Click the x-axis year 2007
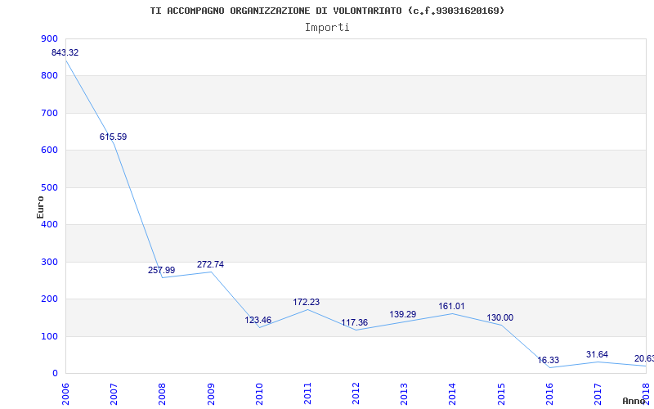 (114, 394)
